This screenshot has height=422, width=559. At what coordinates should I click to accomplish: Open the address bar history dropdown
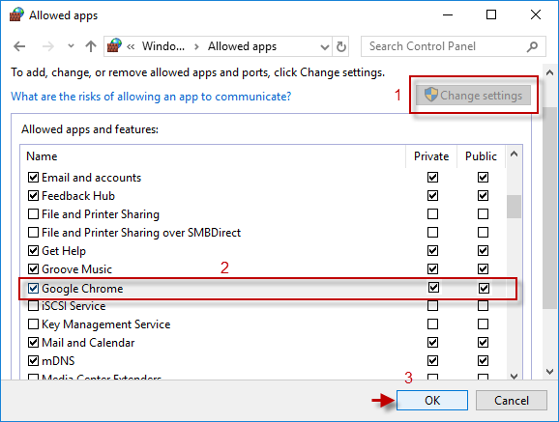point(324,47)
